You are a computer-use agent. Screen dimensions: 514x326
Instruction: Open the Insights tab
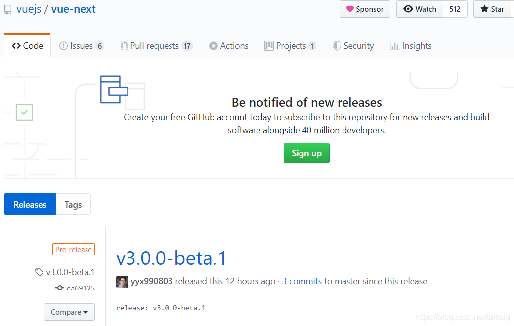pyautogui.click(x=411, y=45)
